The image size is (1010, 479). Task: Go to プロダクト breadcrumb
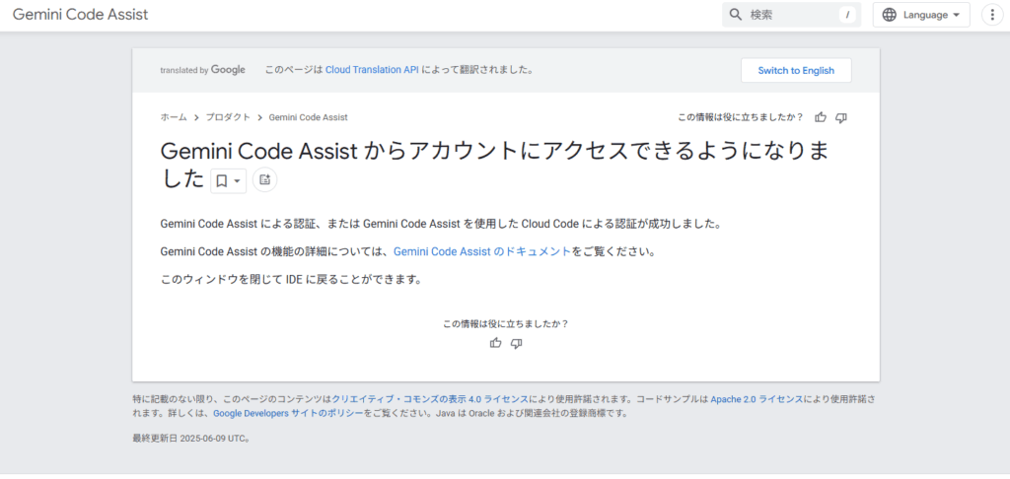(x=228, y=117)
